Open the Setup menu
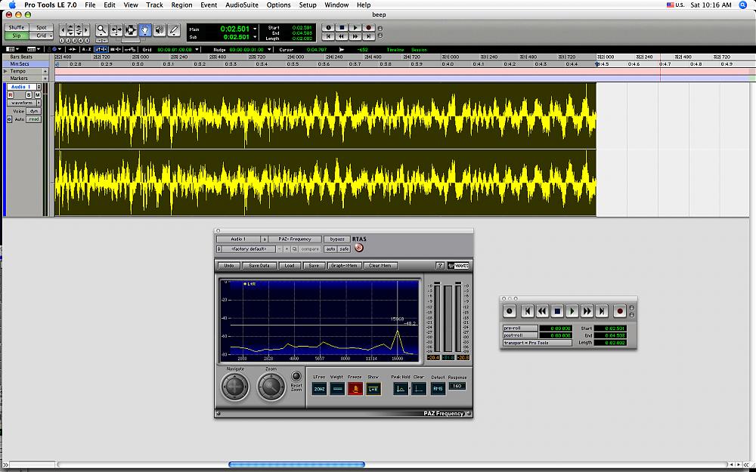This screenshot has width=756, height=472. 308,5
